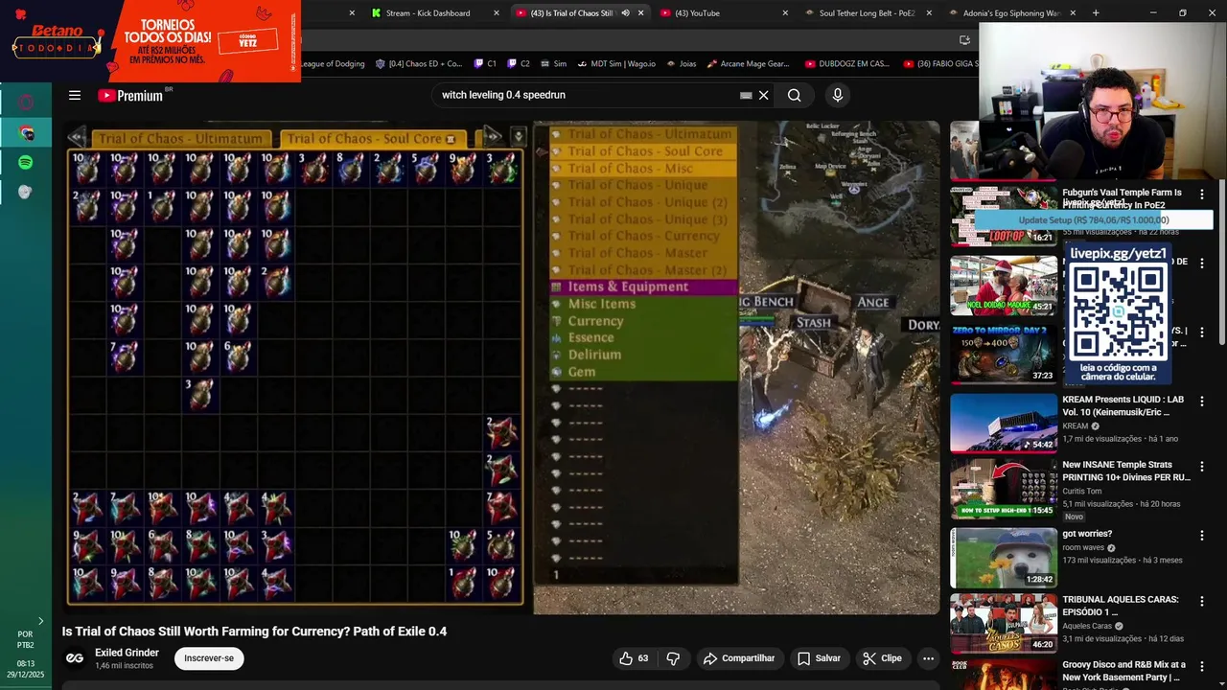Open options menu for got worries? video
Viewport: 1227px width, 690px height.
pyautogui.click(x=1202, y=536)
